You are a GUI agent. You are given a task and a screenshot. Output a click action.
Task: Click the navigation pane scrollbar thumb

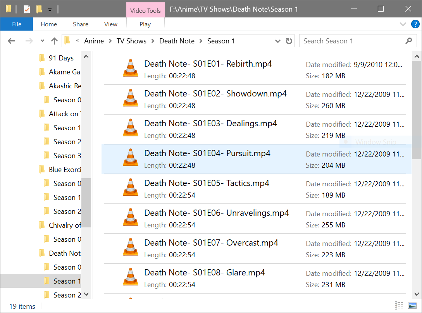[x=86, y=203]
